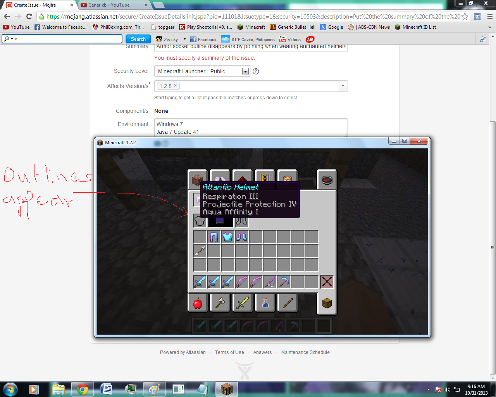Click inside the Environment text area
Viewport: 496px width, 397px height.
(251, 128)
